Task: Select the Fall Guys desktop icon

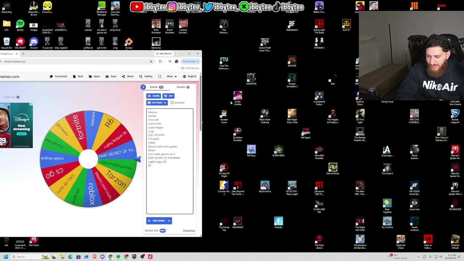Action: click(251, 151)
